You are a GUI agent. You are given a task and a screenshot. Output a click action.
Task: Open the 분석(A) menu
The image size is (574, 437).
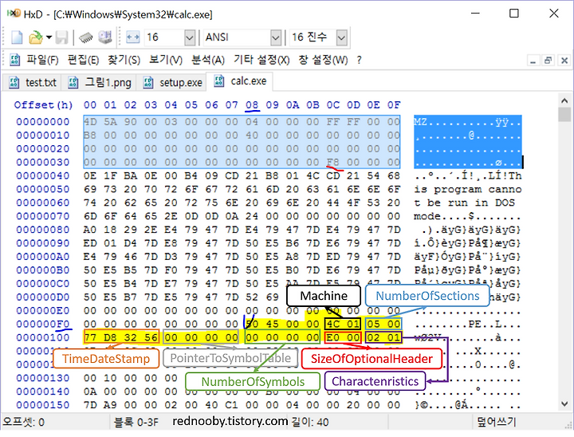(208, 60)
